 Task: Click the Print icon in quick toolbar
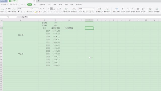(14, 5)
